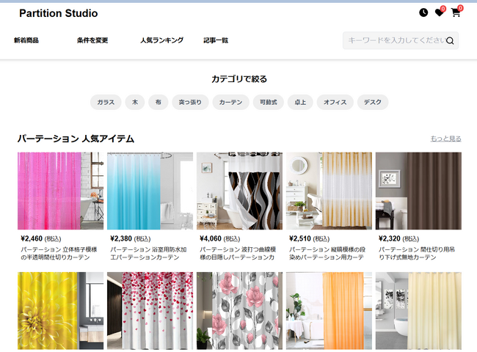Image resolution: width=477 pixels, height=352 pixels.
Task: Go to 人気ランキング page
Action: click(x=161, y=40)
